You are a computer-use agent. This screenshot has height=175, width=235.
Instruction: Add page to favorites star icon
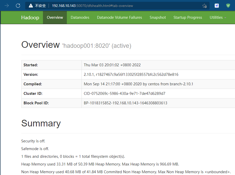click(x=204, y=6)
